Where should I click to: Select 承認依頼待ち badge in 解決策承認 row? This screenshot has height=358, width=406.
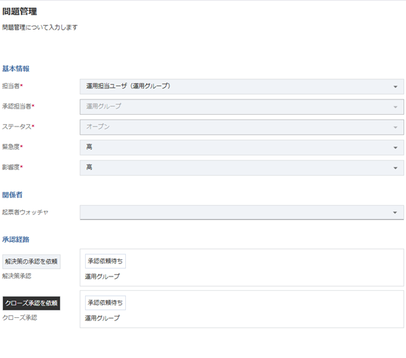pos(105,261)
